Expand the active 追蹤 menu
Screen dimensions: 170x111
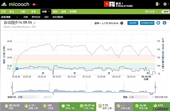(x=46, y=11)
